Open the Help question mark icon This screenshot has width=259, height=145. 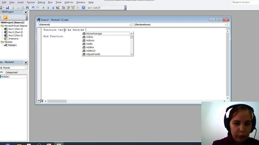pos(83,8)
